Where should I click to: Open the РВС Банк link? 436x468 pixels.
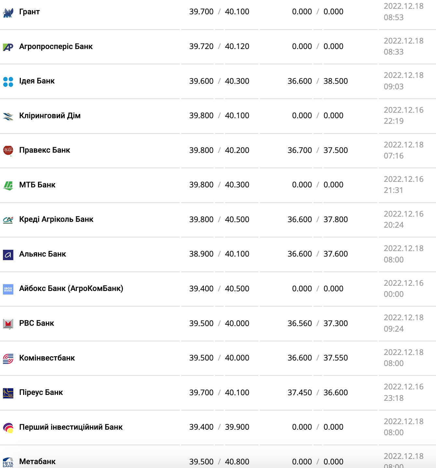click(x=37, y=323)
